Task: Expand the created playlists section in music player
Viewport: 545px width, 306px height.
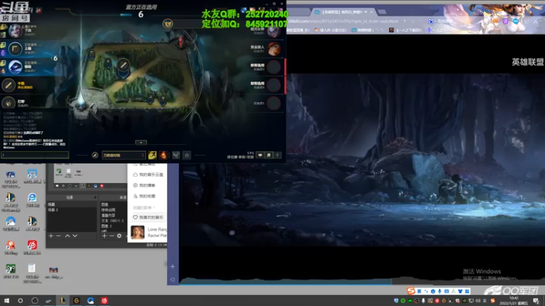Action: (x=144, y=207)
